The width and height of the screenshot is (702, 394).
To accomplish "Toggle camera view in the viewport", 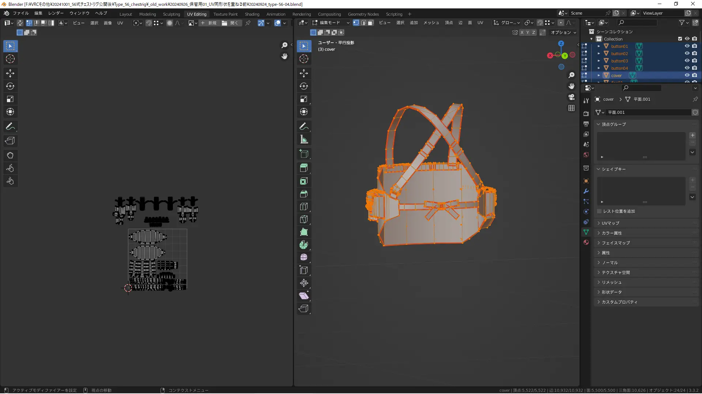I will [x=571, y=97].
